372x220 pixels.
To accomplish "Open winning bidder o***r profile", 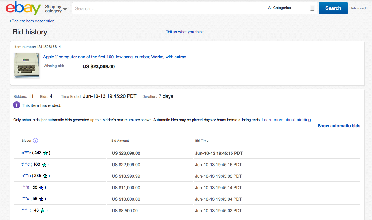I will pyautogui.click(x=27, y=153).
